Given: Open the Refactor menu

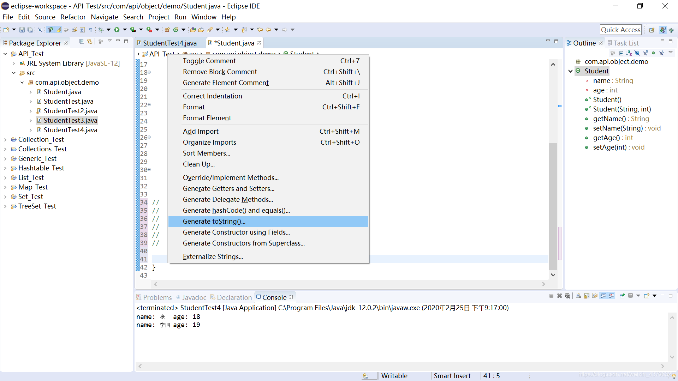Looking at the screenshot, I should [73, 17].
